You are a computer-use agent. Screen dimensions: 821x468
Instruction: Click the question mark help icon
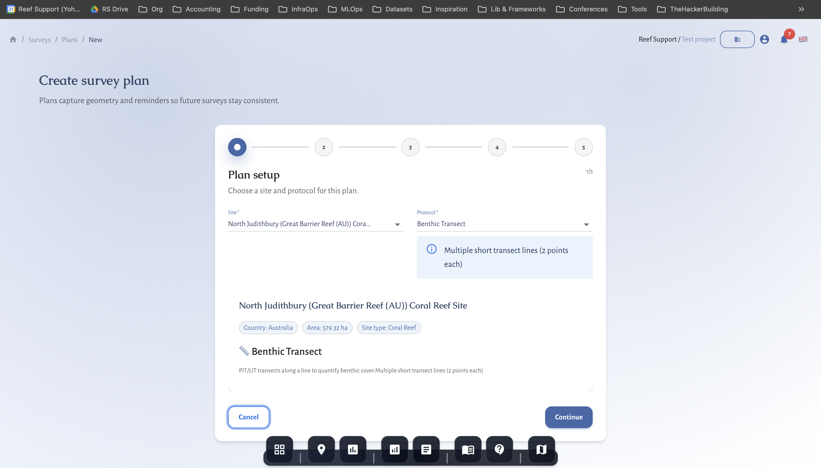(499, 449)
